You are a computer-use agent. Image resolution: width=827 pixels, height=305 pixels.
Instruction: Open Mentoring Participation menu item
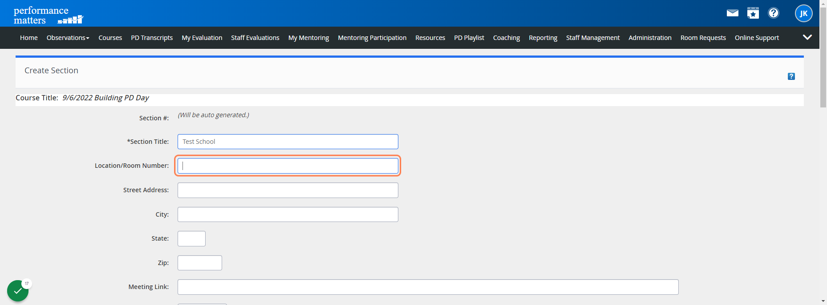coord(372,38)
